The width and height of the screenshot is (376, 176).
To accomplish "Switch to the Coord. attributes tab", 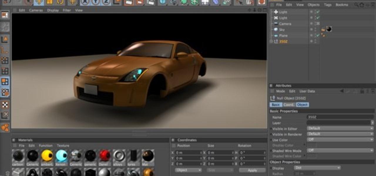I will coord(289,105).
